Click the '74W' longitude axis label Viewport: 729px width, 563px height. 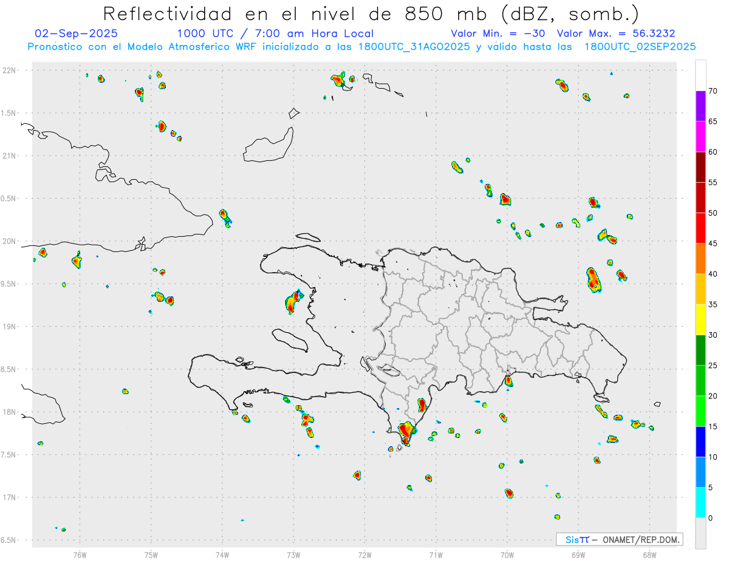222,554
